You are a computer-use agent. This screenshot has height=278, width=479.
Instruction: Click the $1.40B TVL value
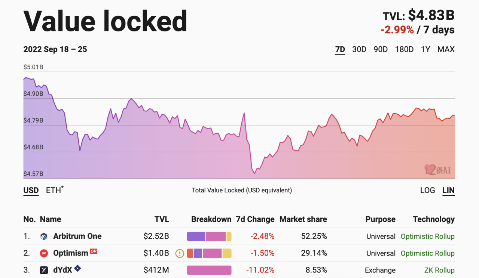[156, 253]
